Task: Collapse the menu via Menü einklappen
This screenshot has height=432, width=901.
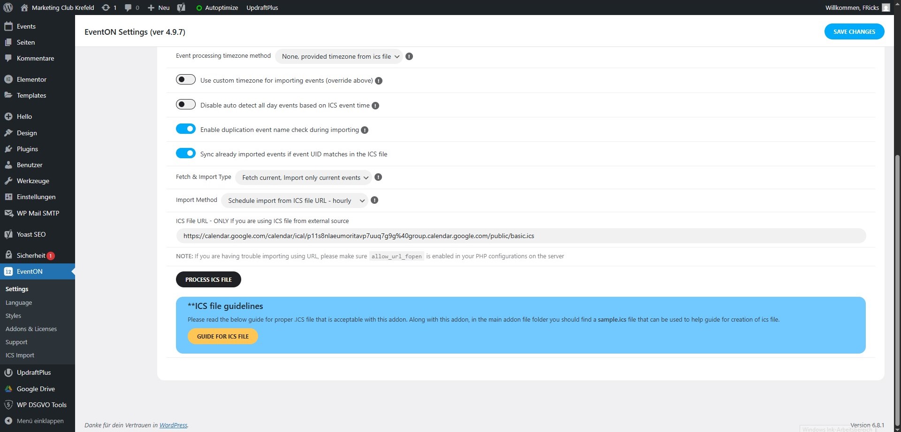Action: (x=34, y=421)
